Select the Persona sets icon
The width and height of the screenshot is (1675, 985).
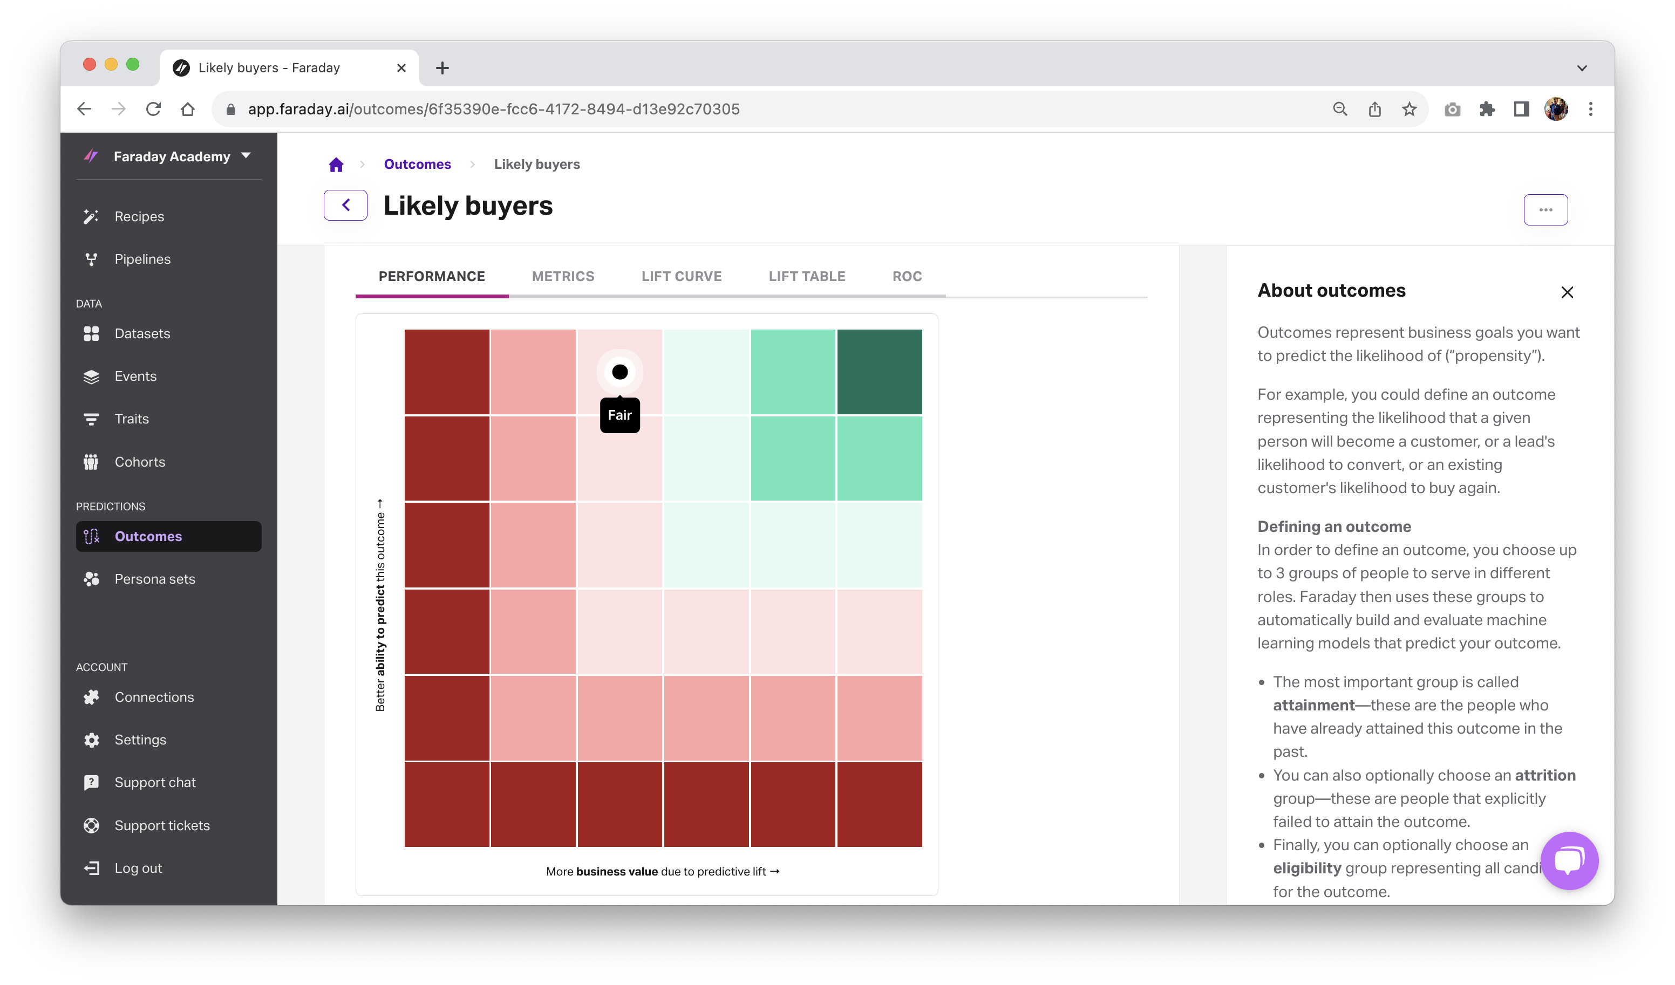91,579
